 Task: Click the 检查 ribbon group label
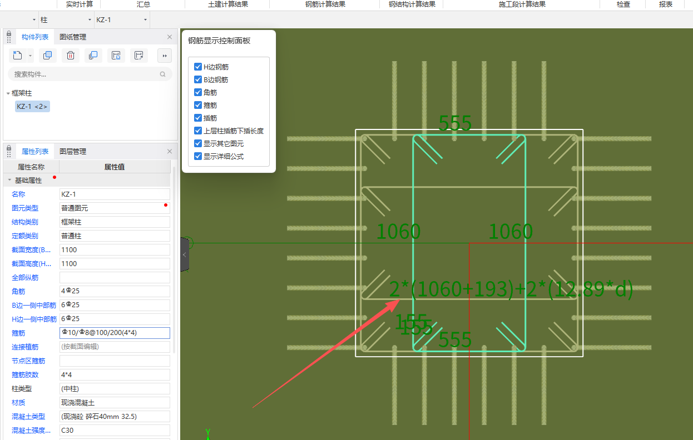click(x=623, y=4)
